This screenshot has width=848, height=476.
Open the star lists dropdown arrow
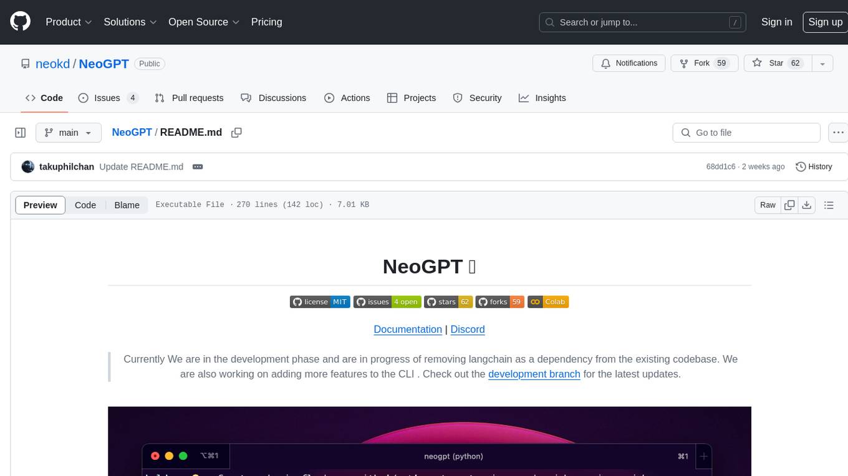[822, 64]
